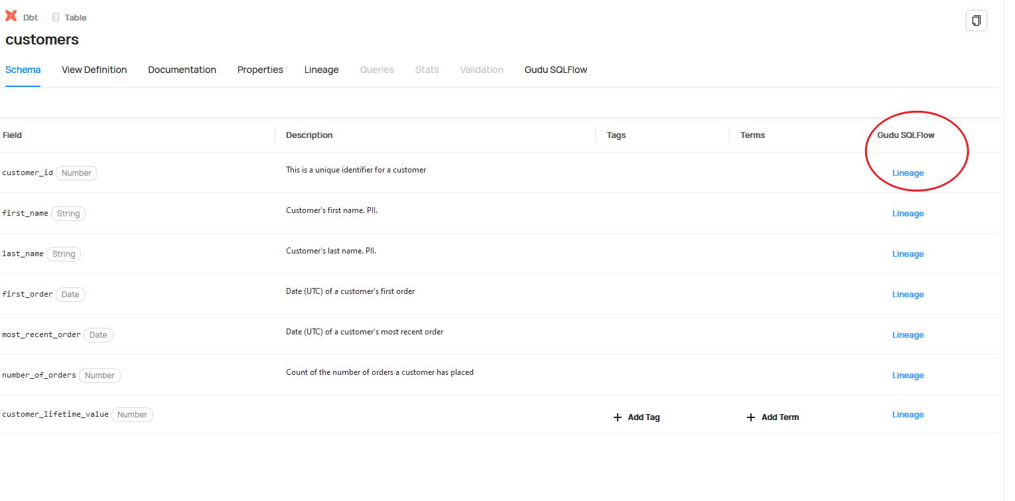Screen dimensions: 1015x501
Task: Return to the Schema tab
Action: coord(23,70)
